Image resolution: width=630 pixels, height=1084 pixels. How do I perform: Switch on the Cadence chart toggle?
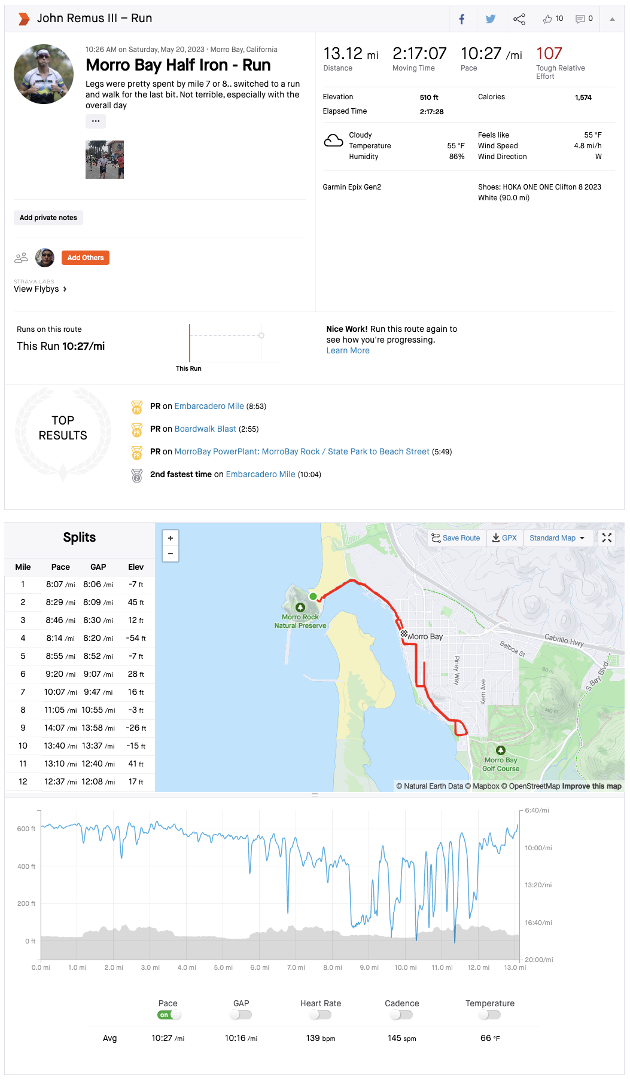click(401, 1015)
